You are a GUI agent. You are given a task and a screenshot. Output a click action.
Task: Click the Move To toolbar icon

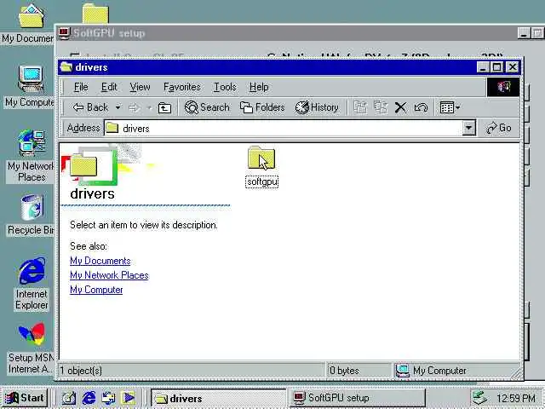(360, 107)
